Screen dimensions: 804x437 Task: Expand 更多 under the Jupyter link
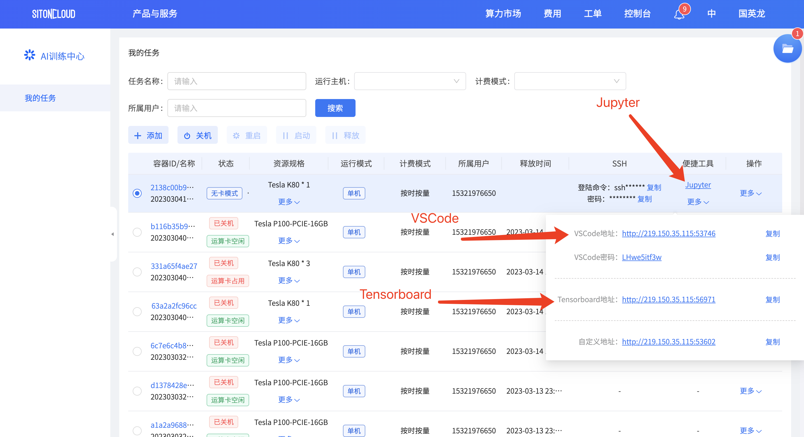698,202
